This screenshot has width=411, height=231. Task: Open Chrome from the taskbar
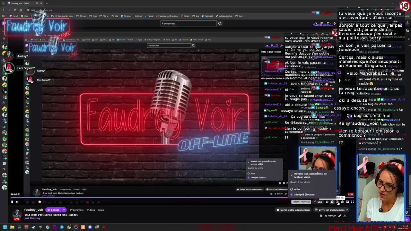tap(69, 227)
